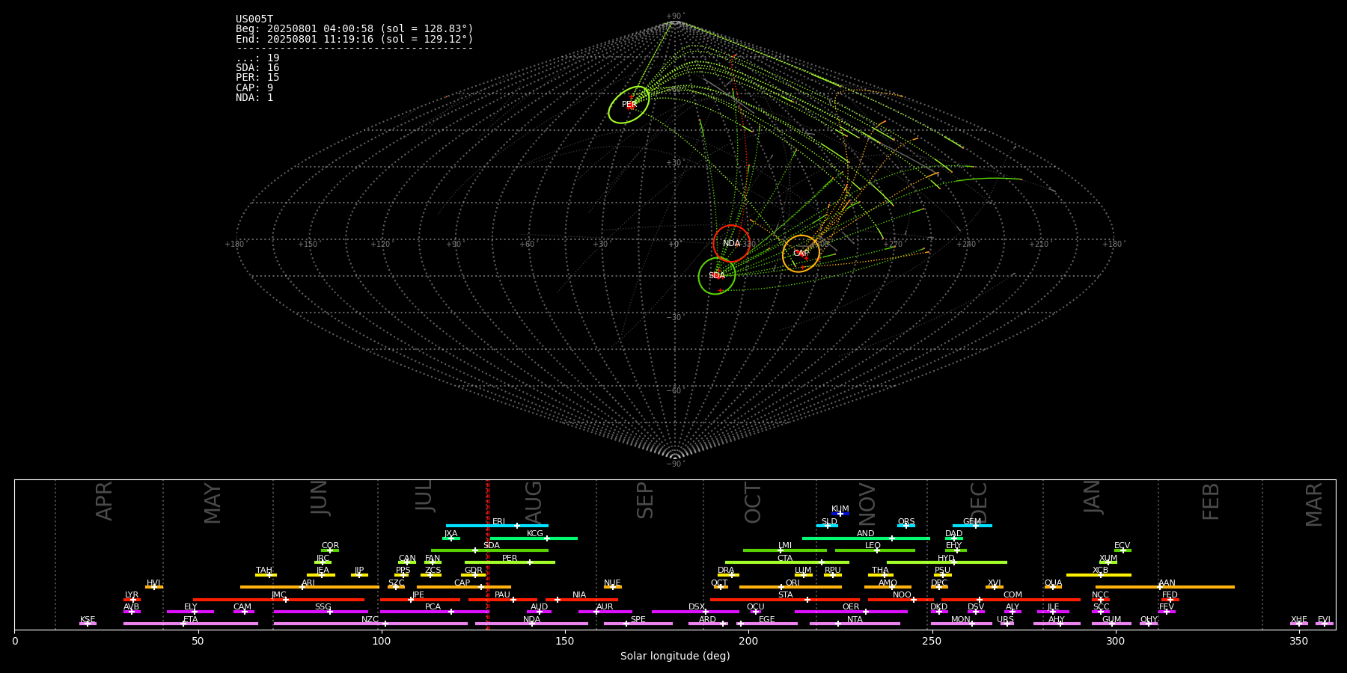Click the AUG month label
Viewport: 1347px width, 673px height.
[534, 503]
